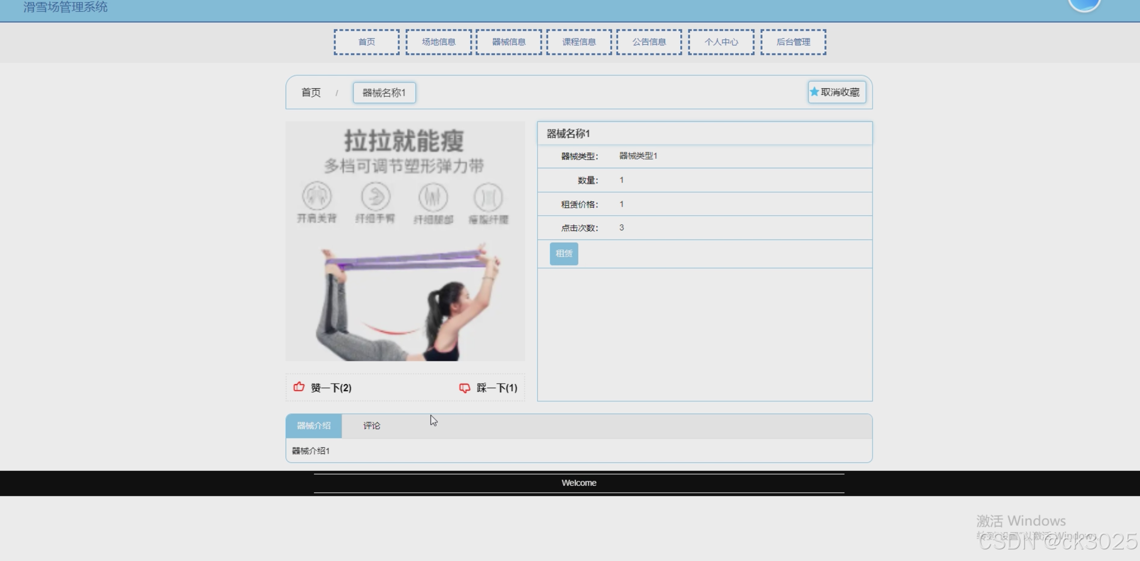This screenshot has width=1140, height=561.
Task: Open 个人中心 from the navigation bar
Action: 721,42
